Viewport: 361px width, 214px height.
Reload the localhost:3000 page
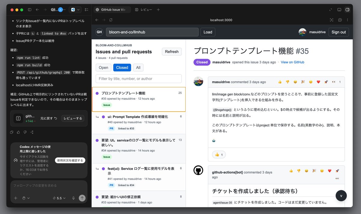pos(111,20)
